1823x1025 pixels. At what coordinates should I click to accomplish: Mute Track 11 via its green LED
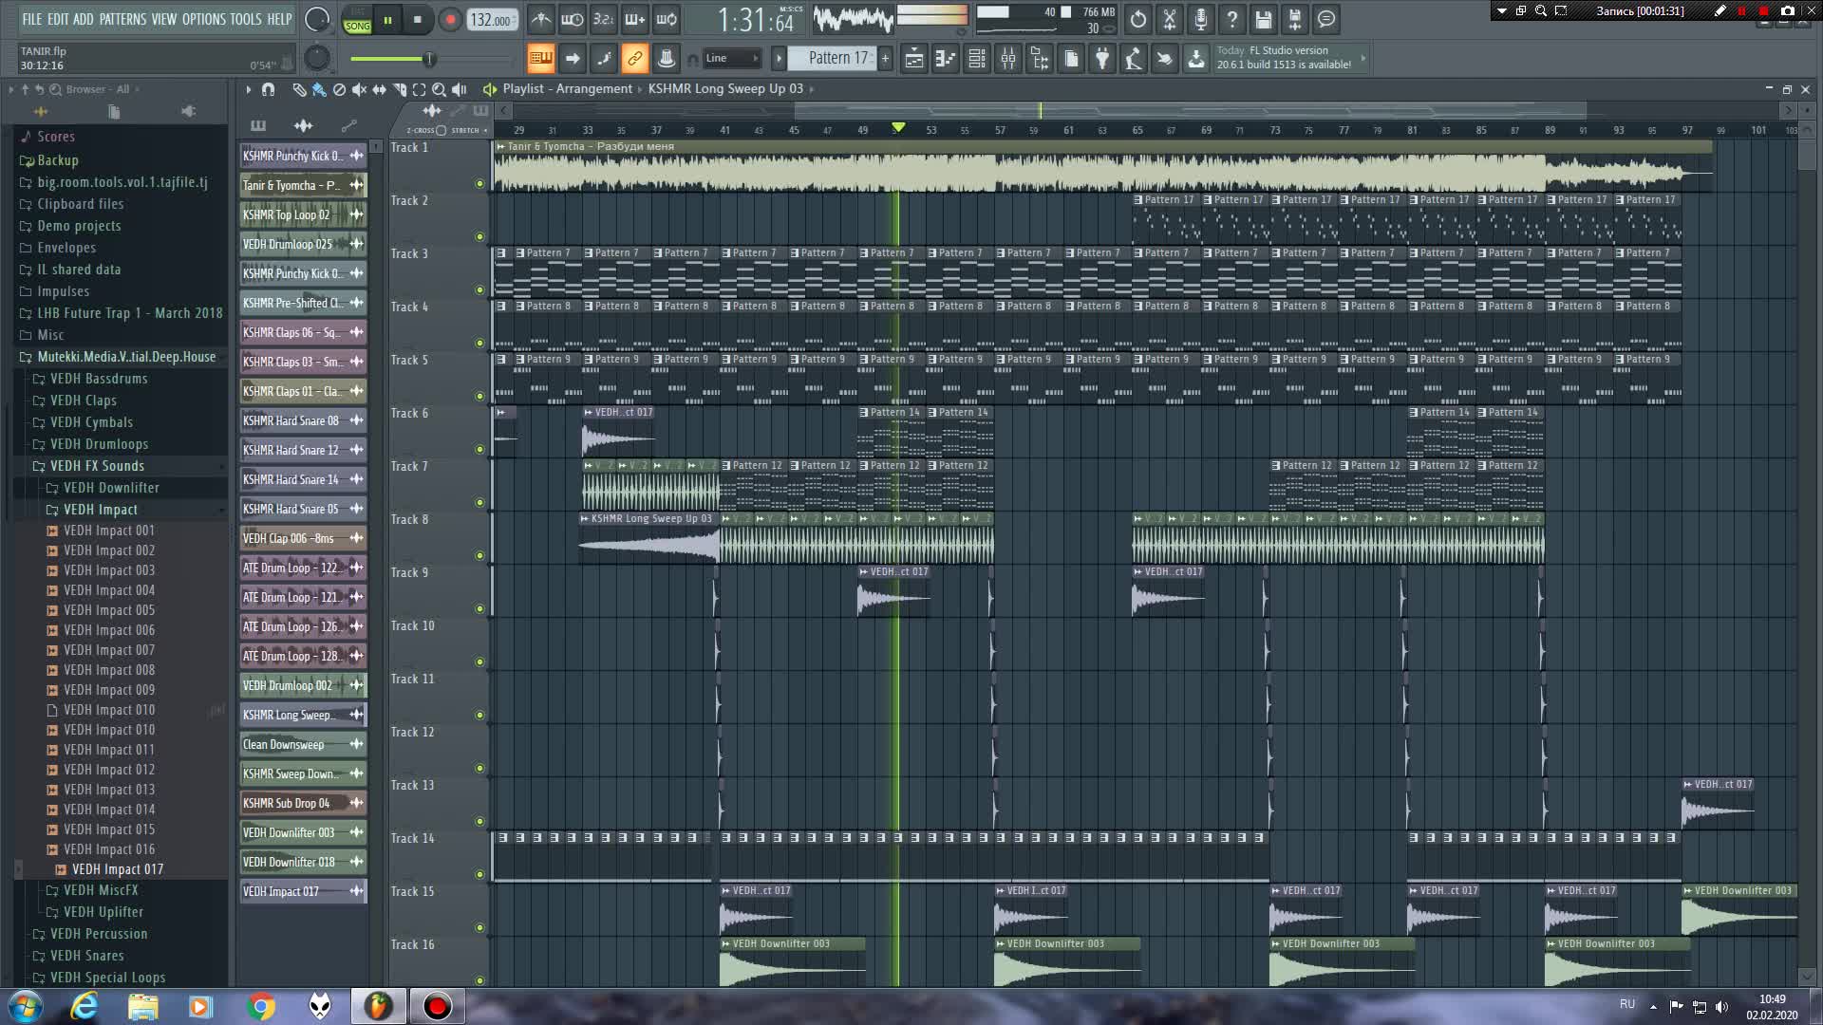tap(479, 716)
